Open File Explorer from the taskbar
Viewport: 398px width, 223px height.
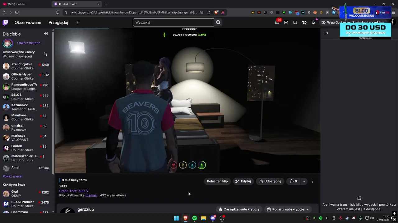coord(204,218)
